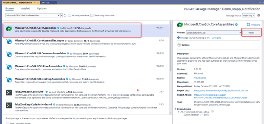The height and width of the screenshot is (124, 264).
Task: Click FakeXrmEasy.Core.v2011 package logo
Action: [x=9, y=93]
